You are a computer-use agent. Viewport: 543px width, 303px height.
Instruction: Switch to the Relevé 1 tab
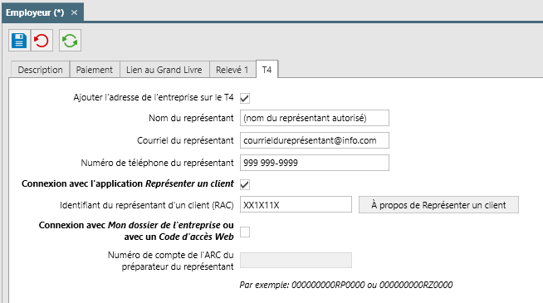232,70
